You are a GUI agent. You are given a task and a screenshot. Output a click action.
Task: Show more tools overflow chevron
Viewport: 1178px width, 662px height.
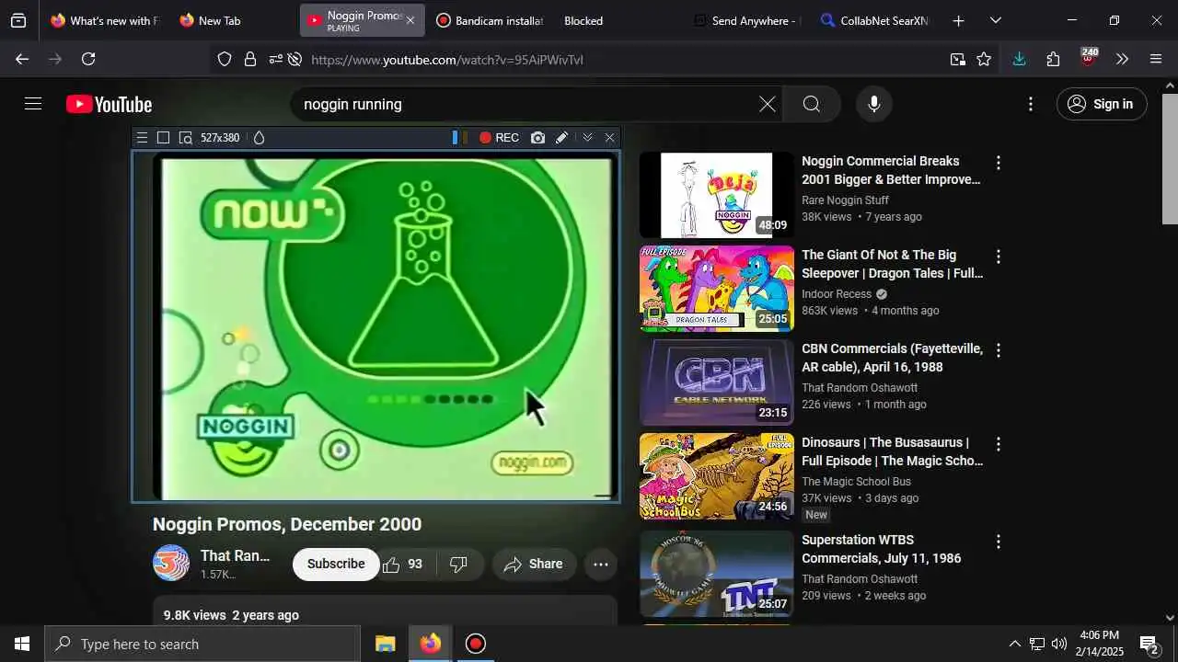click(1122, 60)
